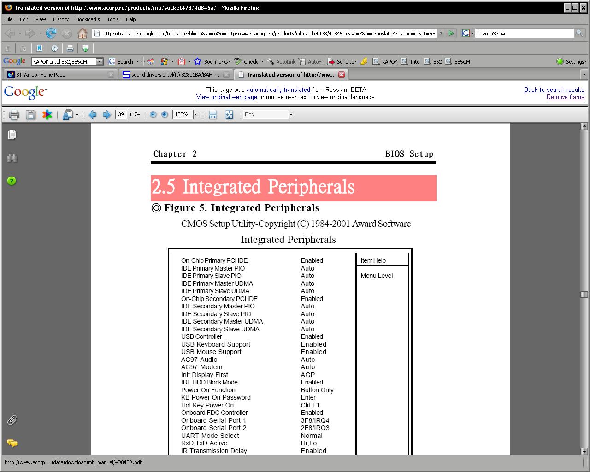Switch to BT Yahoo! Home Page tab
This screenshot has height=472, width=590.
click(60, 74)
